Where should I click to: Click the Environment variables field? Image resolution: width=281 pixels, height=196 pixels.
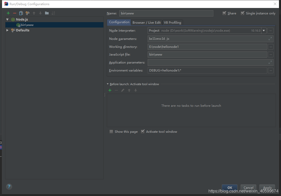point(207,70)
